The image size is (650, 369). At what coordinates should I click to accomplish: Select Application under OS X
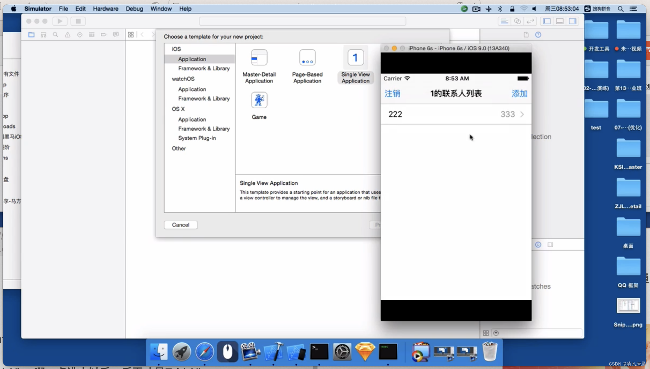pos(192,119)
